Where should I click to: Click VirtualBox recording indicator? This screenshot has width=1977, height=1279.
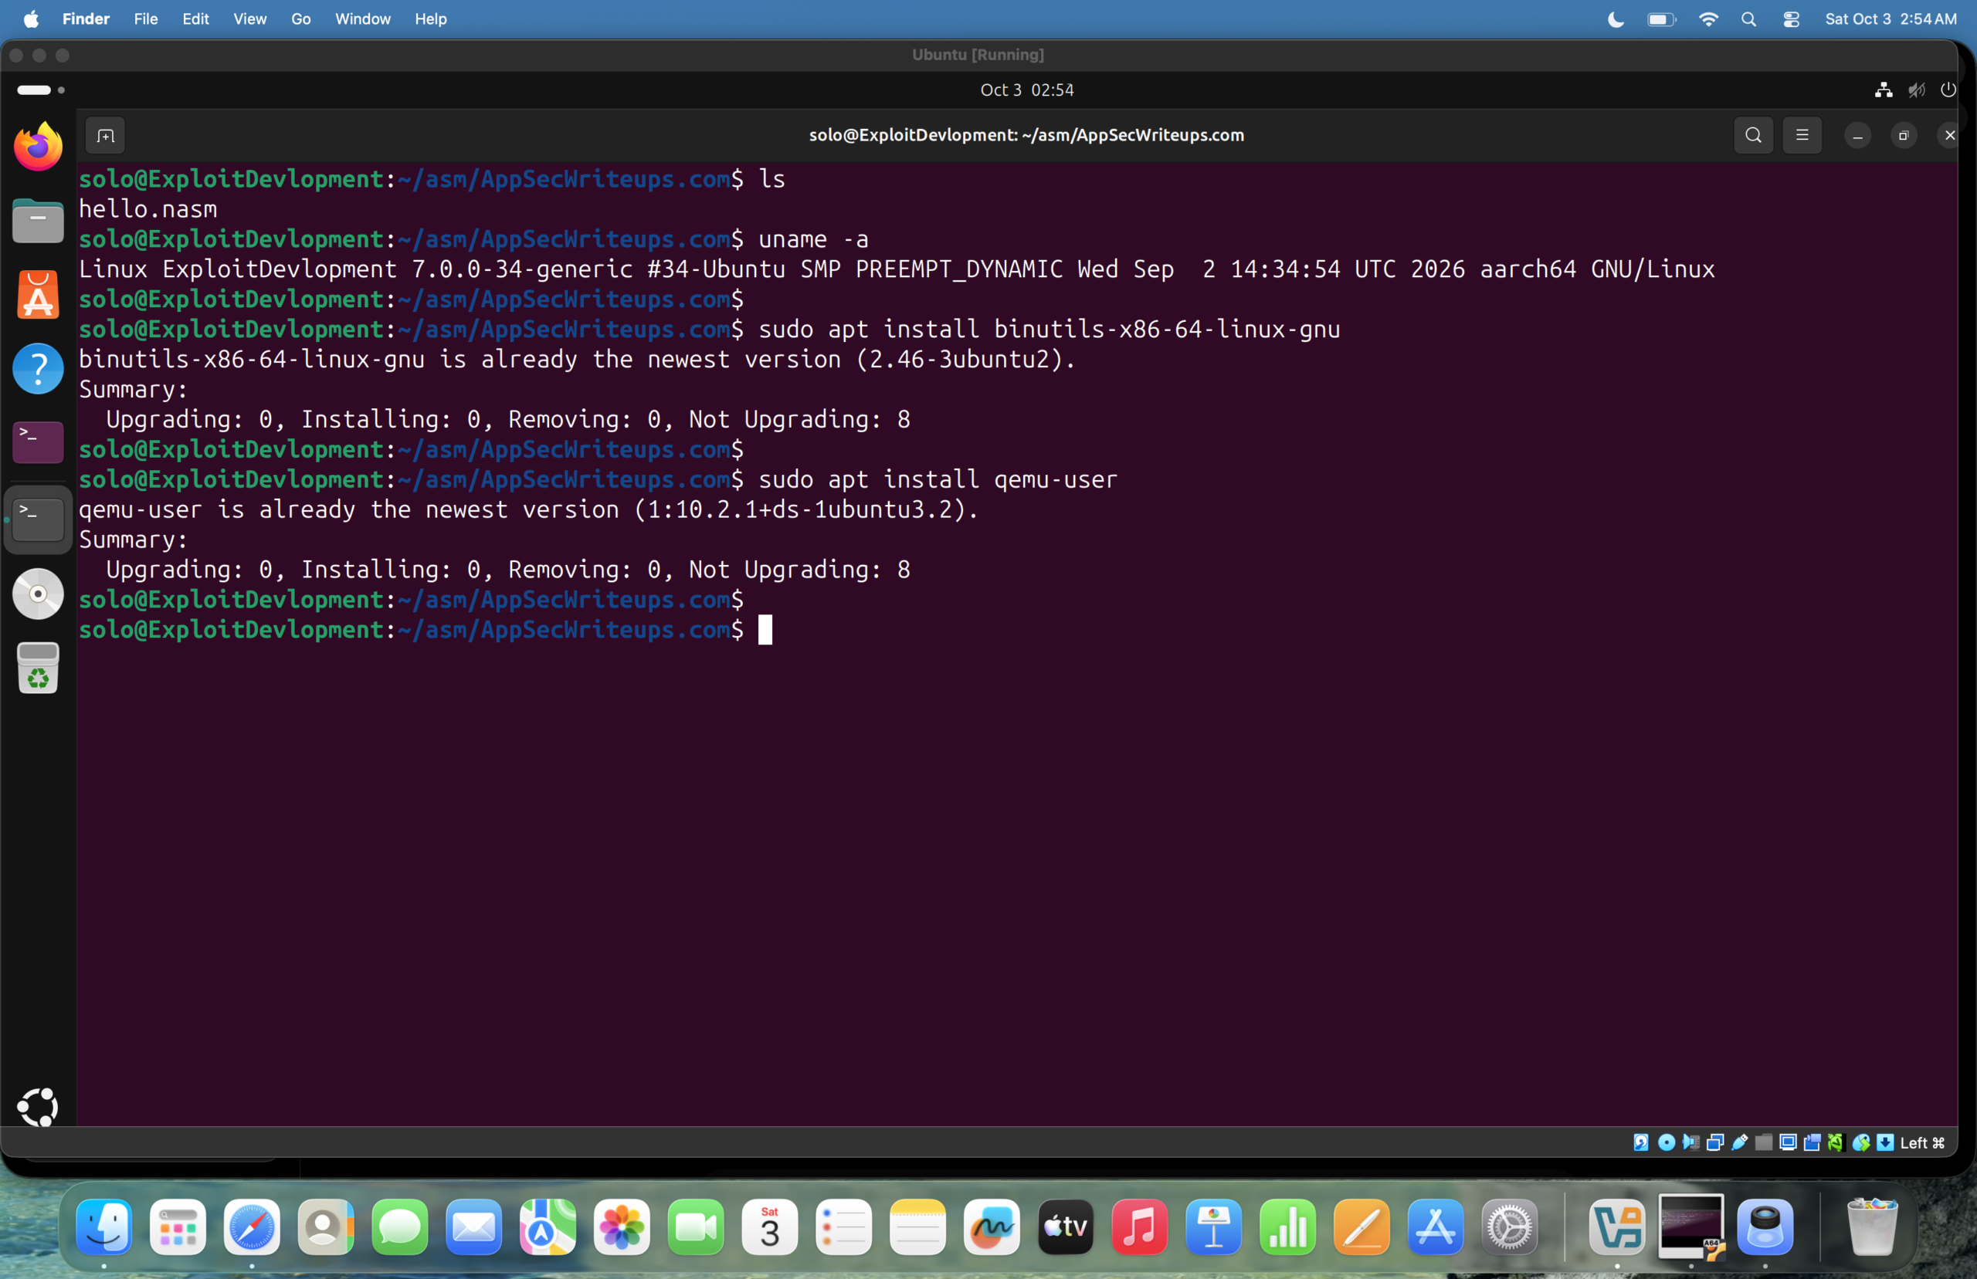click(x=1813, y=1143)
